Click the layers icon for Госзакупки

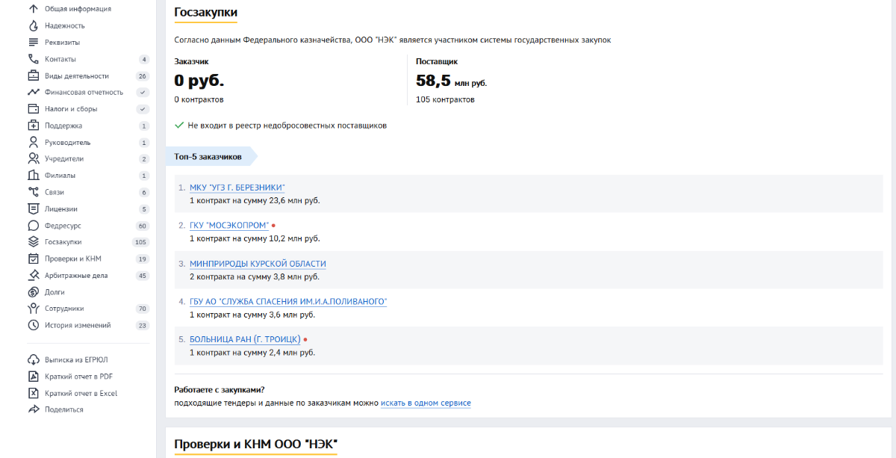tap(33, 242)
